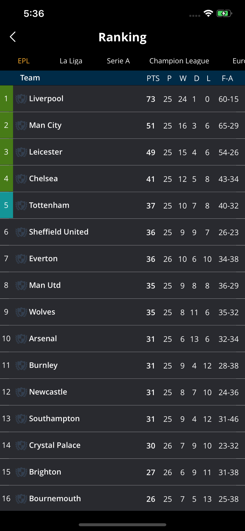Click Liverpool's team crest icon

click(21, 99)
